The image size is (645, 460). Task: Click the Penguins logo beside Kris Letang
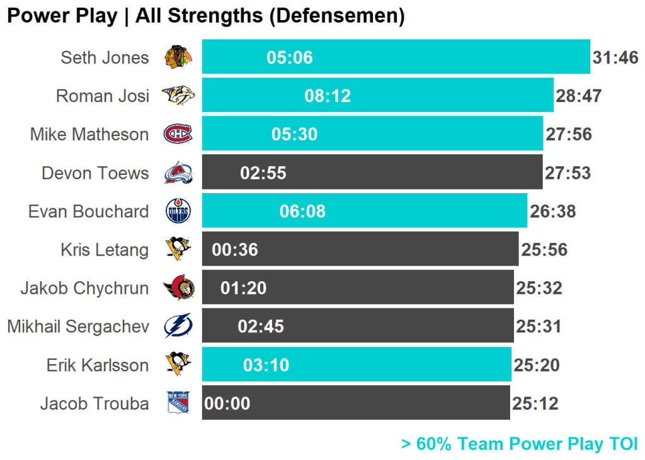178,249
